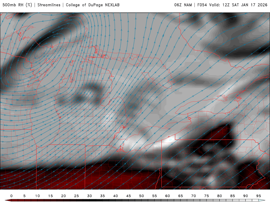
Task: Click "College of DuPage NEXLAB" text
Action: tap(92, 5)
